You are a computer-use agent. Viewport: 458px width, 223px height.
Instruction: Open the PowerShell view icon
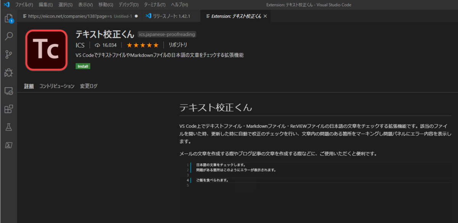point(8,145)
